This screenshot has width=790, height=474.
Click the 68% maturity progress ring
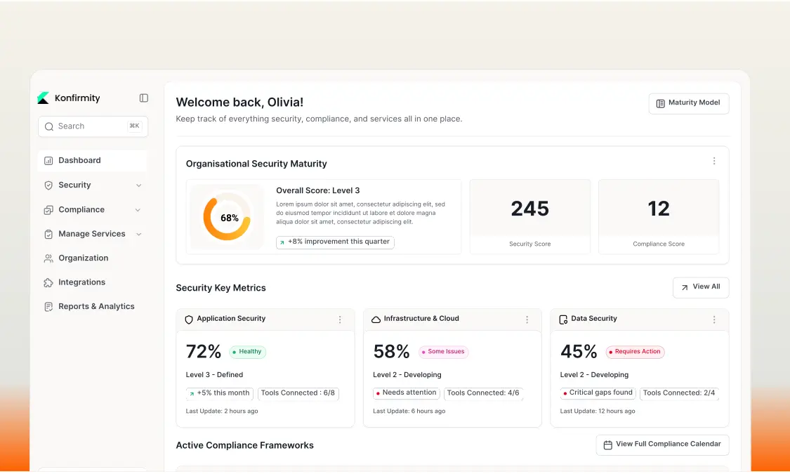click(227, 218)
